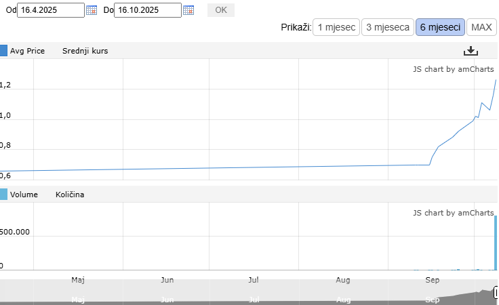Viewport: 499px width, 305px height.
Task: Toggle the Avg Price legend marker
Action: point(3,51)
